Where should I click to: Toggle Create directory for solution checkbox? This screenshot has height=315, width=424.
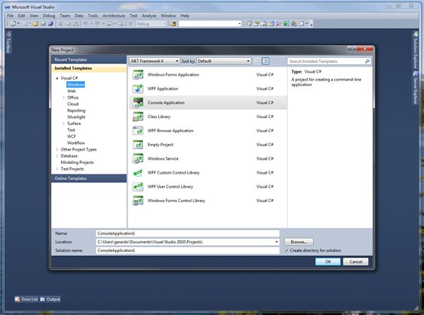(287, 251)
